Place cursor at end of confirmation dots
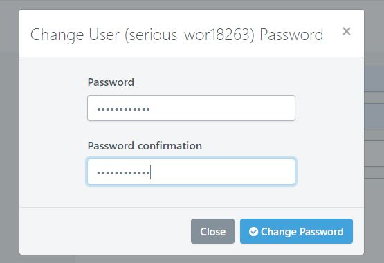This screenshot has width=384, height=263. pyautogui.click(x=150, y=172)
